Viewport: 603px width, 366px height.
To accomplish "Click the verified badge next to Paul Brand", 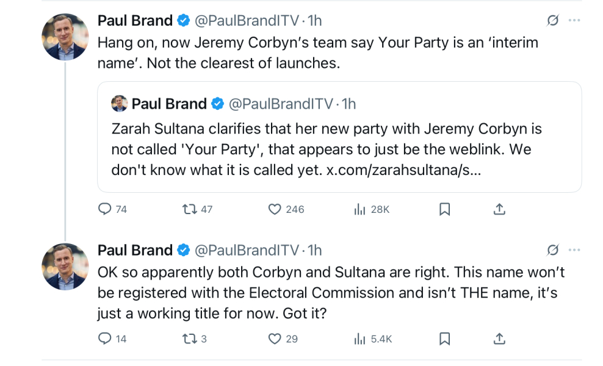I will tap(182, 20).
